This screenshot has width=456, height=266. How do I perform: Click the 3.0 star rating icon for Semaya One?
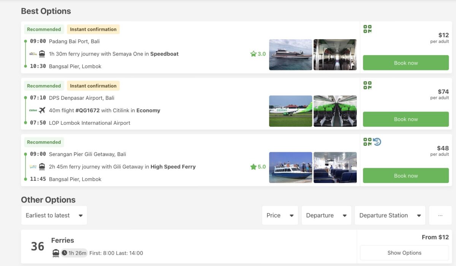[253, 54]
